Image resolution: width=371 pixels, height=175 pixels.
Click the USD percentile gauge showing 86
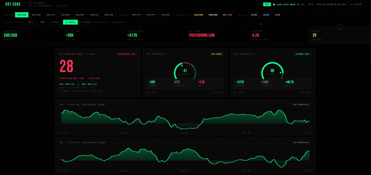coord(272,71)
